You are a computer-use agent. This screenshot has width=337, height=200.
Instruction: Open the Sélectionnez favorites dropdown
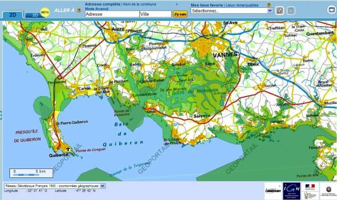coord(232,10)
